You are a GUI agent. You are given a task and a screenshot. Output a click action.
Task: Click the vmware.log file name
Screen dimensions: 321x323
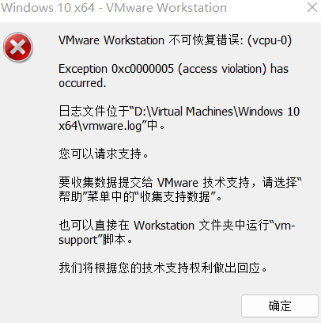pos(112,126)
